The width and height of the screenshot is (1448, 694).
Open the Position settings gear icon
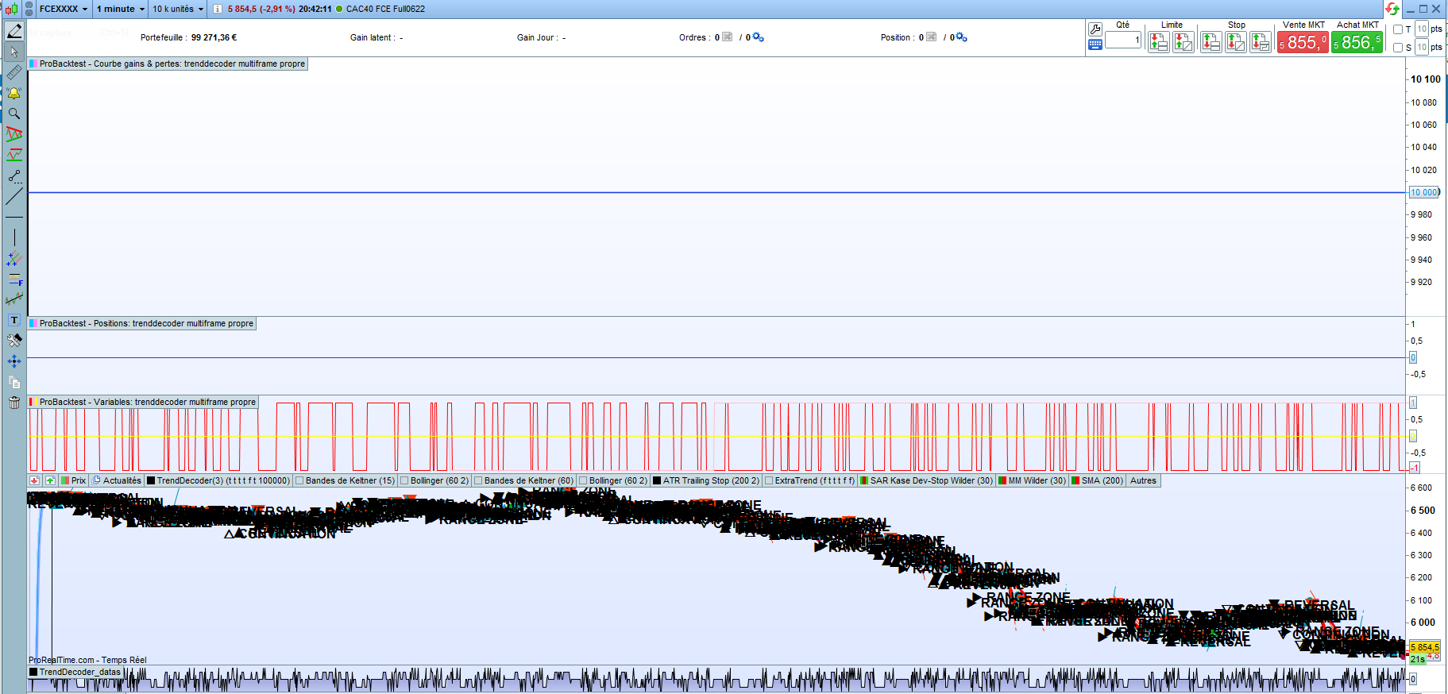click(962, 37)
